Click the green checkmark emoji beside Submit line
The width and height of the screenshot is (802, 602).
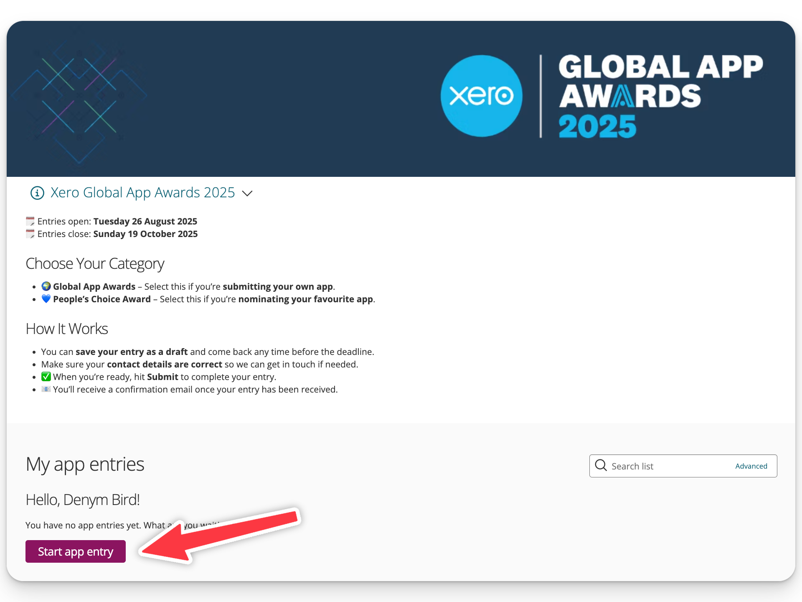(x=46, y=377)
